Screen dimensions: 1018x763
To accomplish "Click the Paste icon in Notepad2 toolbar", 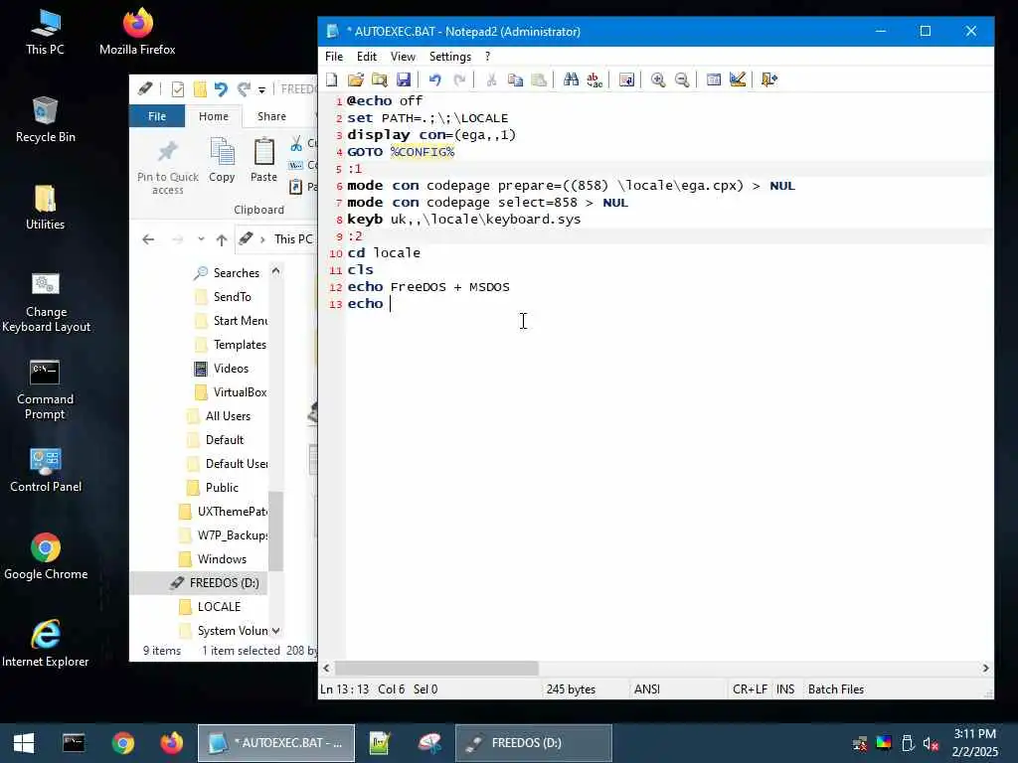I will click(539, 79).
